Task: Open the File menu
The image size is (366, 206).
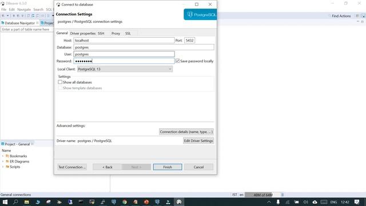Action: pyautogui.click(x=4, y=10)
